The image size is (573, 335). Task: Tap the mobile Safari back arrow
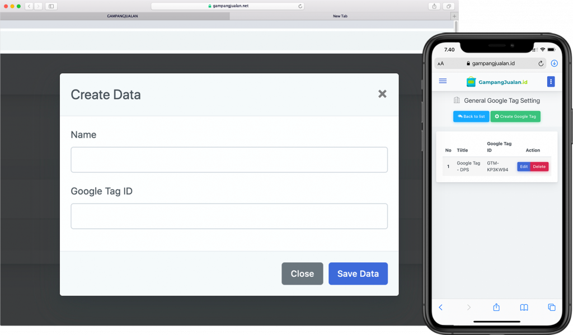pyautogui.click(x=440, y=307)
